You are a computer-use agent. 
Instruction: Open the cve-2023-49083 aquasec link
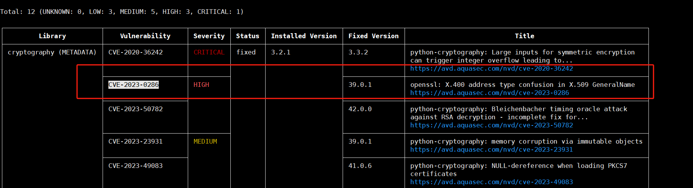(491, 182)
